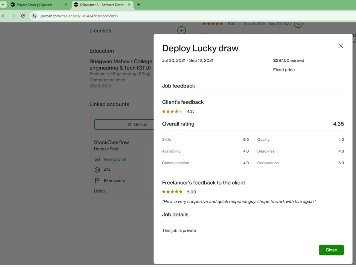
Task: Close the Dilipkumar P. browser tab
Action: point(129,5)
